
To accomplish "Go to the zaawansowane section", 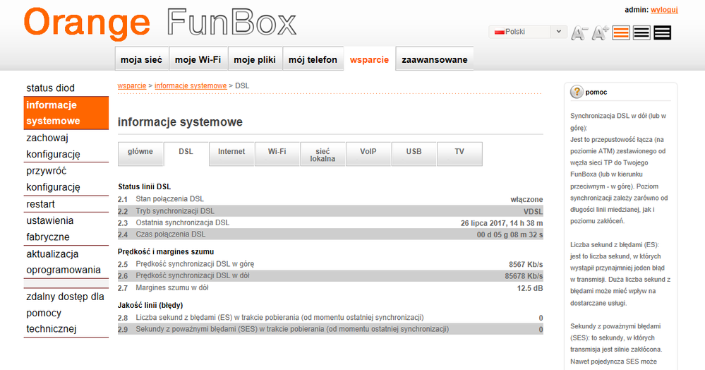I will [434, 59].
